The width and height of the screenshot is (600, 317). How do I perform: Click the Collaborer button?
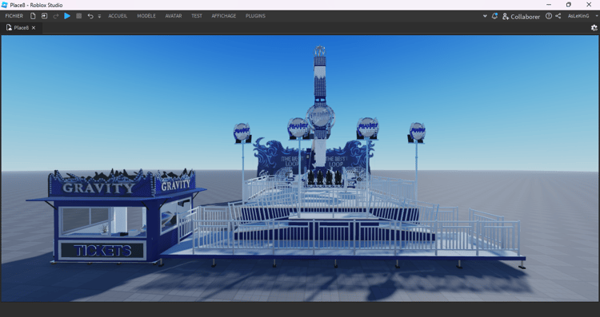(x=521, y=17)
